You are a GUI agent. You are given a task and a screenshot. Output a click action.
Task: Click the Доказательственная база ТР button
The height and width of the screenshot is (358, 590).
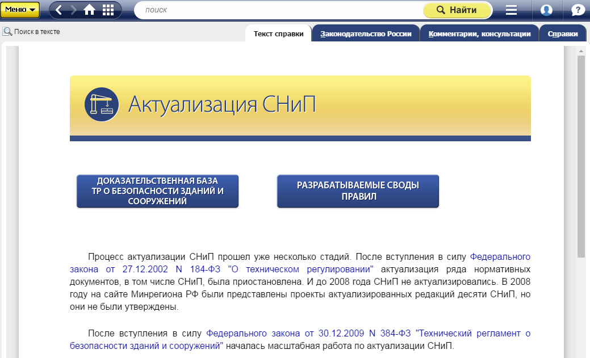[x=157, y=191]
